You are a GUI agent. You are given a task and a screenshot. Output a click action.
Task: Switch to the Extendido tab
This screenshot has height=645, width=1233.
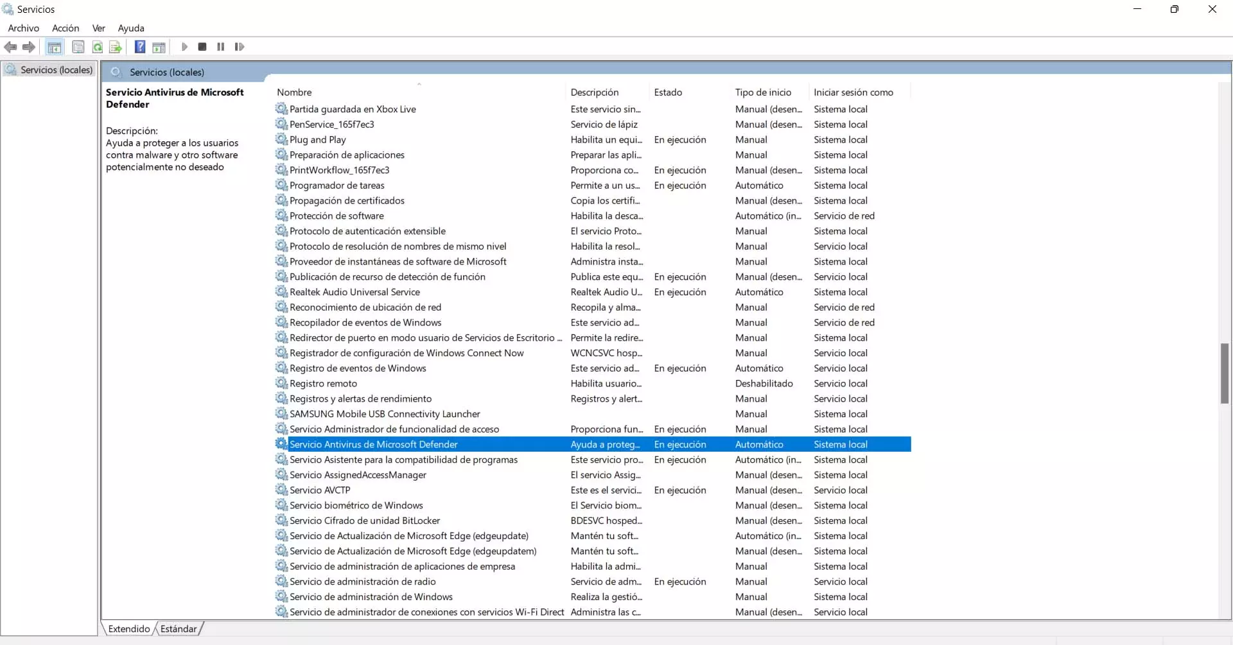(128, 628)
